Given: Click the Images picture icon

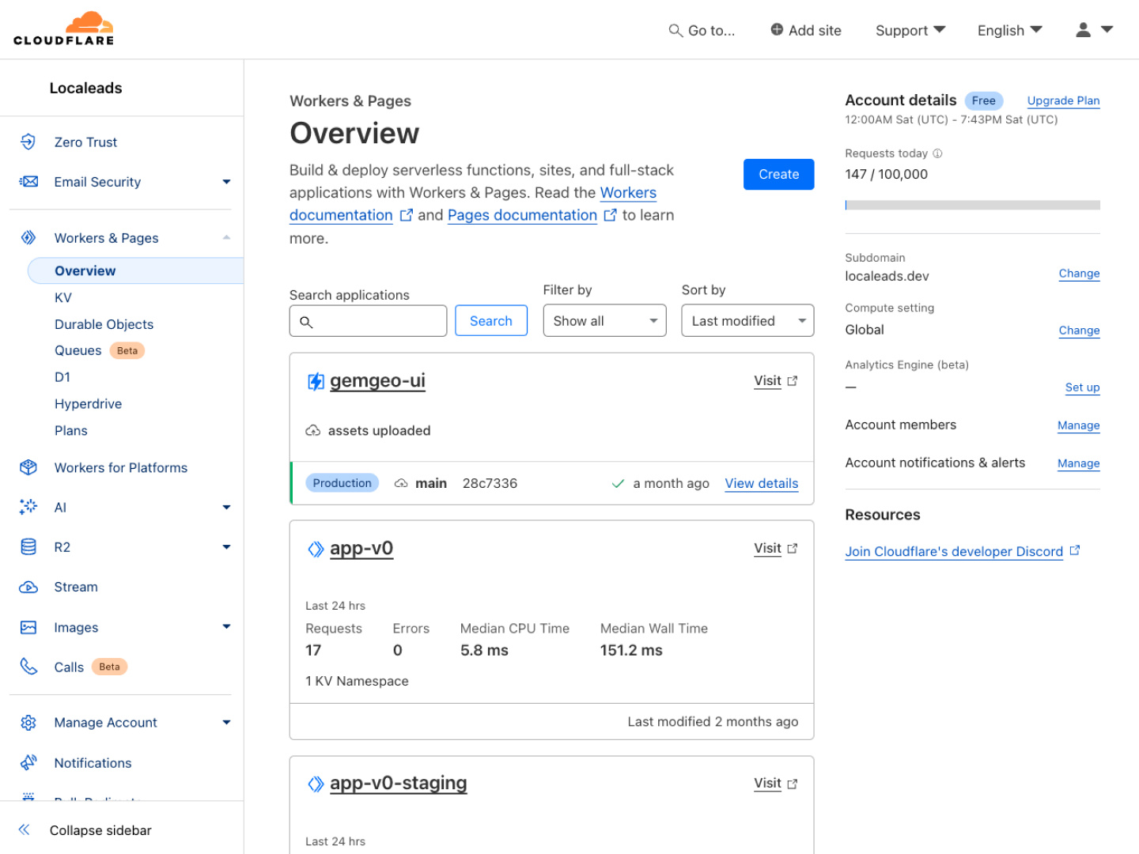Looking at the screenshot, I should (x=28, y=627).
